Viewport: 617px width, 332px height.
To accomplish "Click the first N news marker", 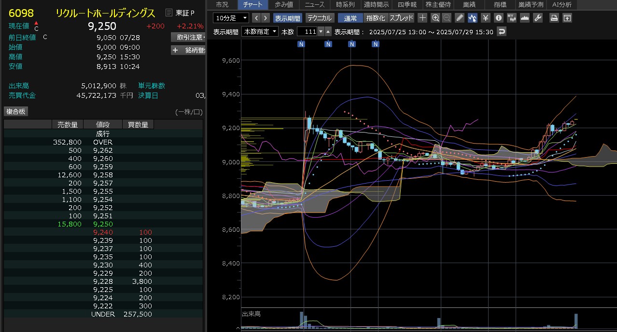I will coord(301,44).
